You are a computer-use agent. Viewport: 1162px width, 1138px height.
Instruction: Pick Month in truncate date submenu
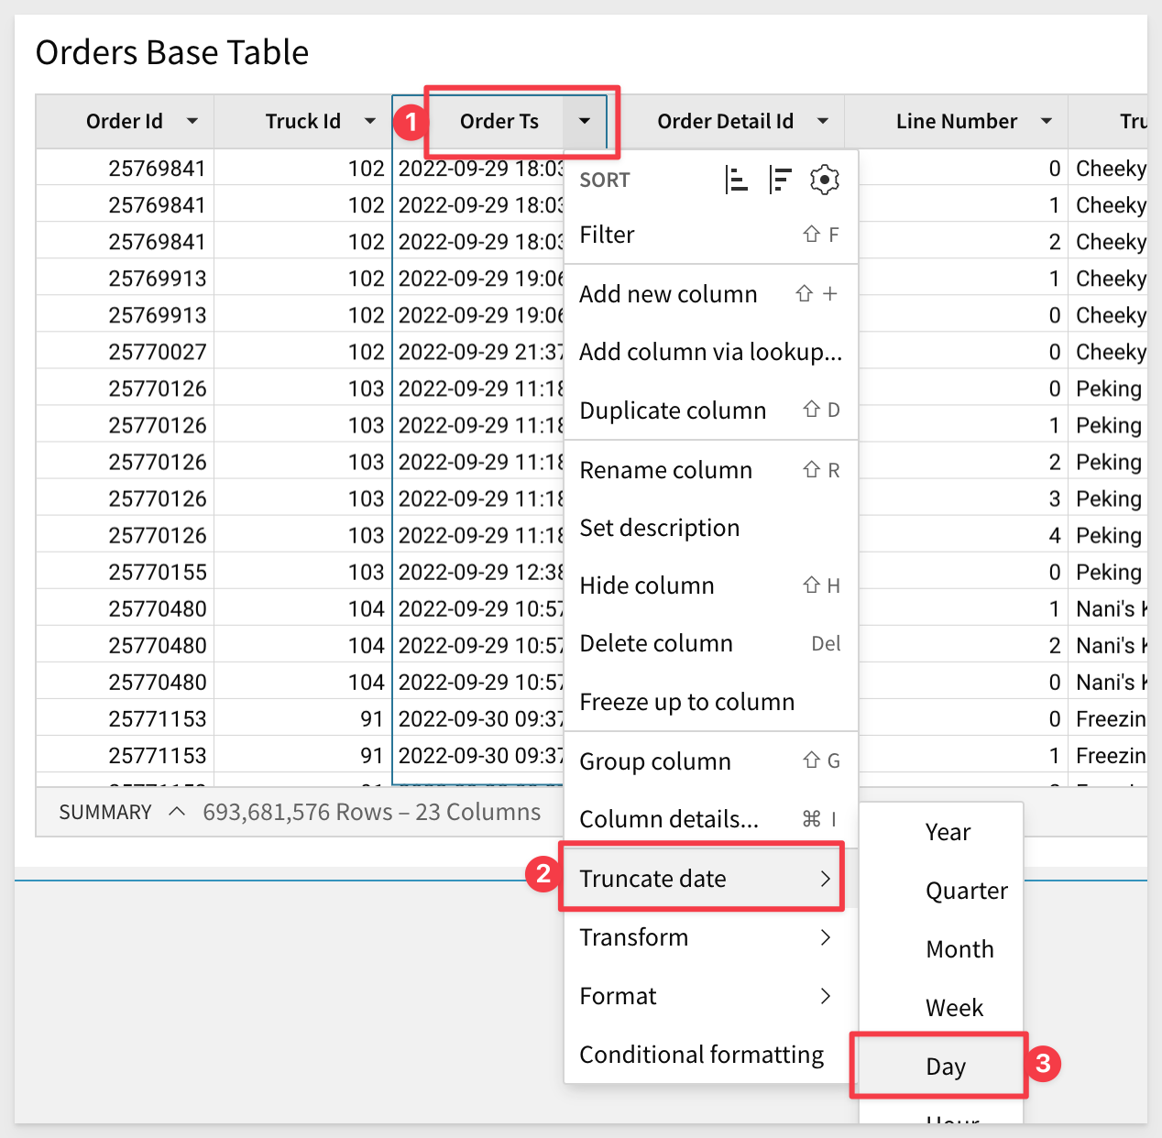[x=959, y=949]
